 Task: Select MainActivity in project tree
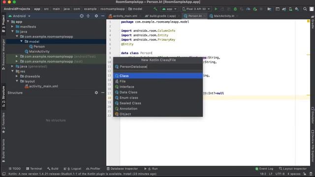37,51
